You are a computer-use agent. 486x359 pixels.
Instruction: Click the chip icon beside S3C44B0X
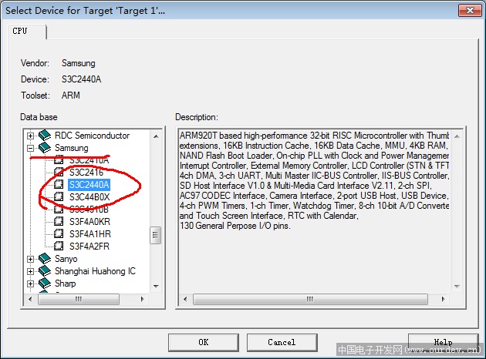59,196
